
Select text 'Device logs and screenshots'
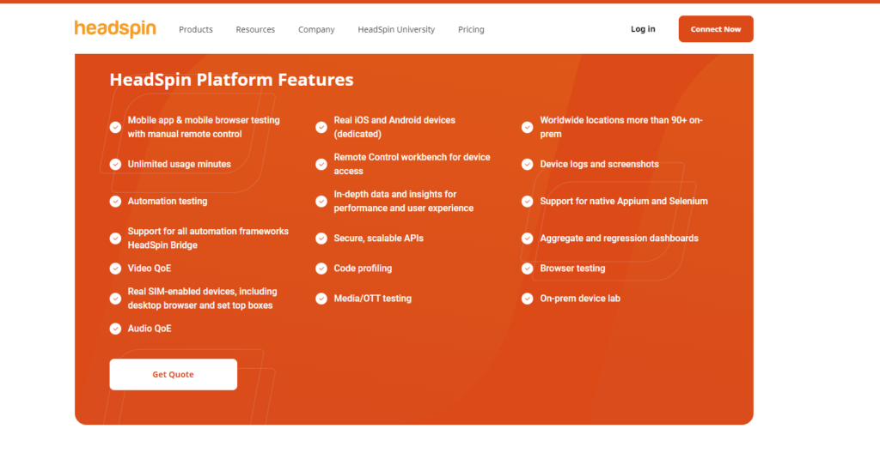599,164
